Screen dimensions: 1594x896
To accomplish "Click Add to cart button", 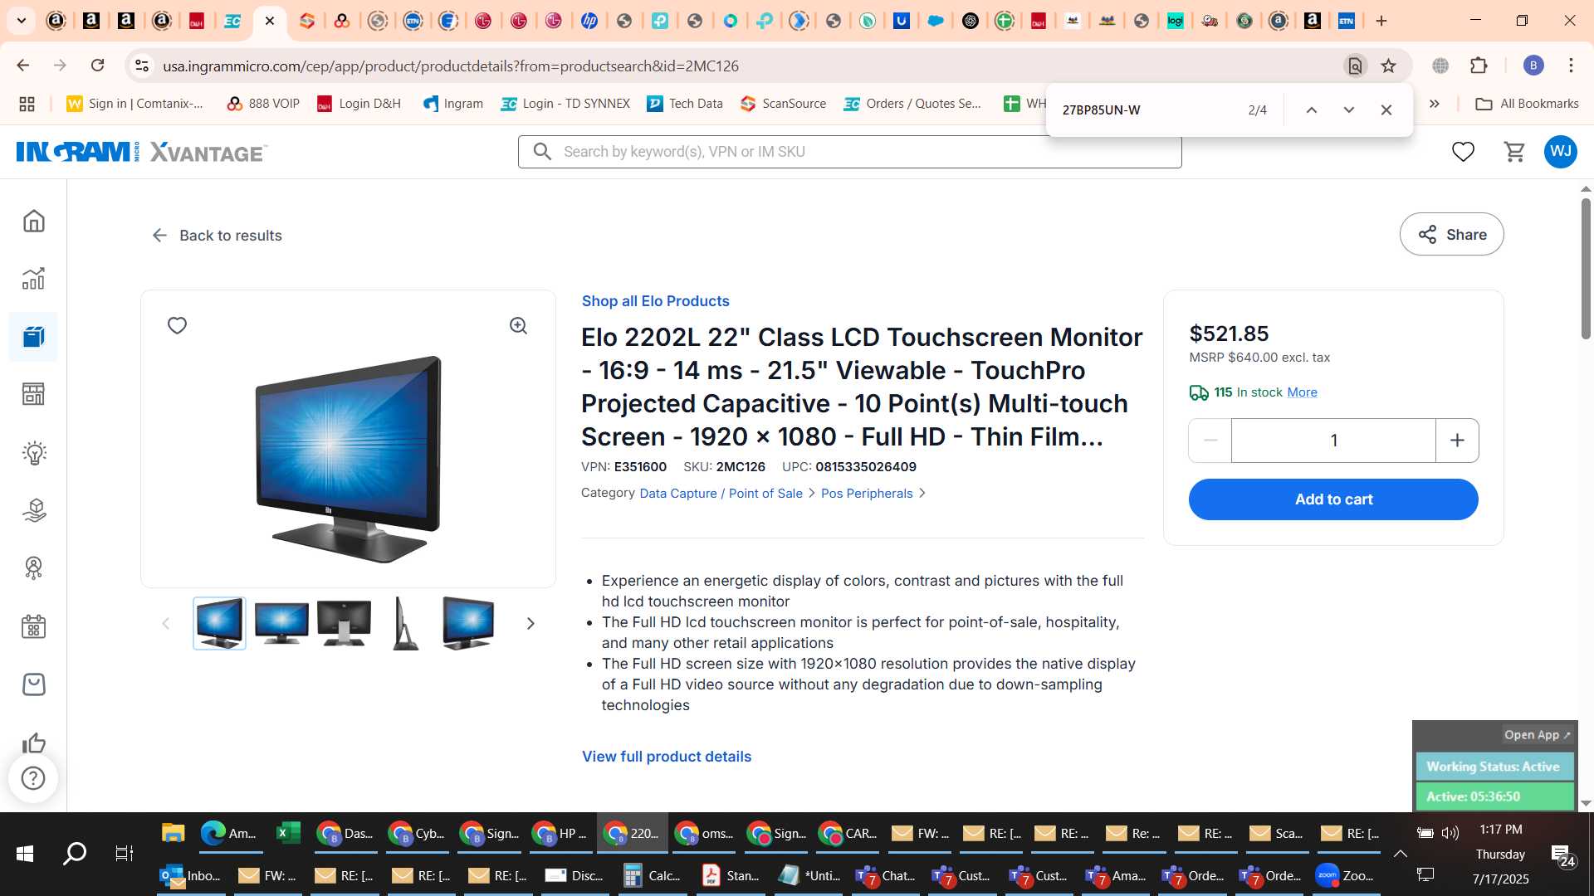I will click(x=1333, y=499).
